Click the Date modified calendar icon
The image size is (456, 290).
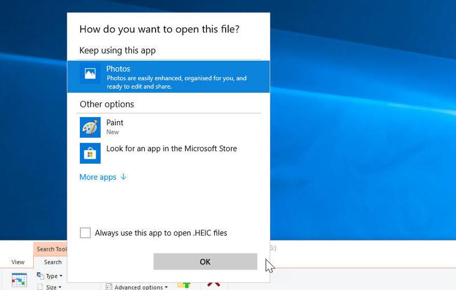[x=19, y=280]
